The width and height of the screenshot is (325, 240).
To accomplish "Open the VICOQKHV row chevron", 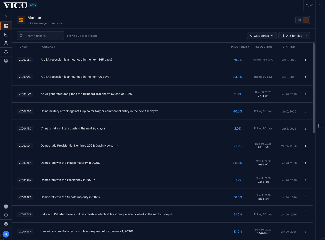I will tap(305, 180).
